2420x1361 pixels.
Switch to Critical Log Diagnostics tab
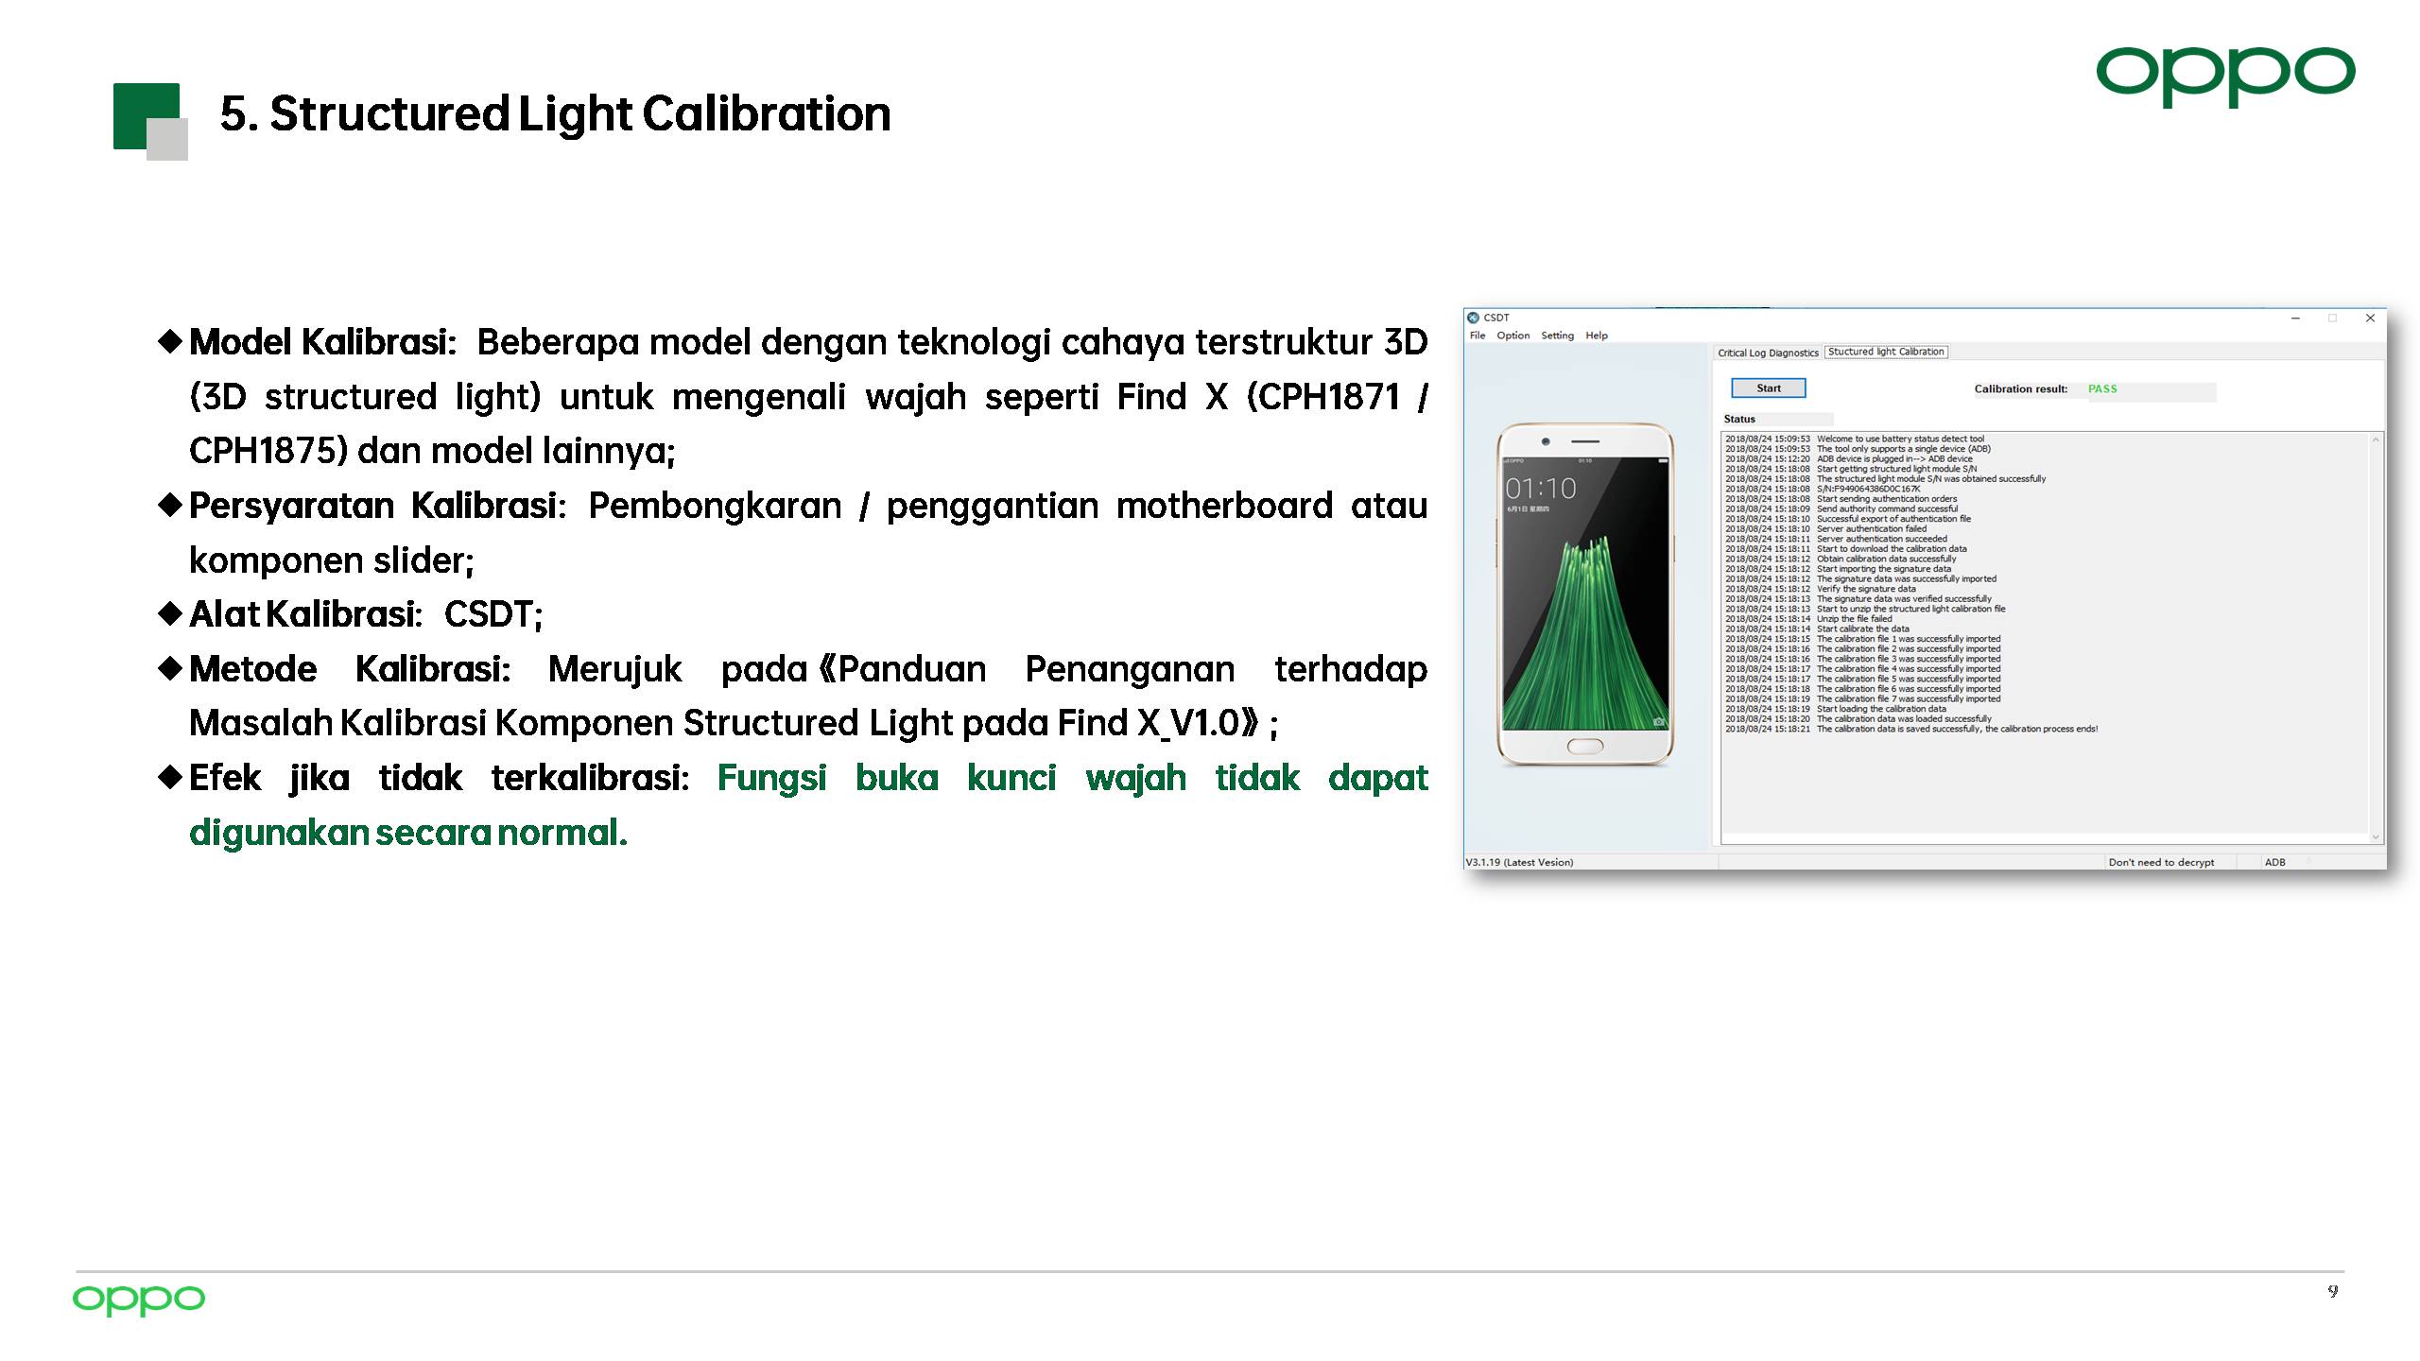(1768, 353)
